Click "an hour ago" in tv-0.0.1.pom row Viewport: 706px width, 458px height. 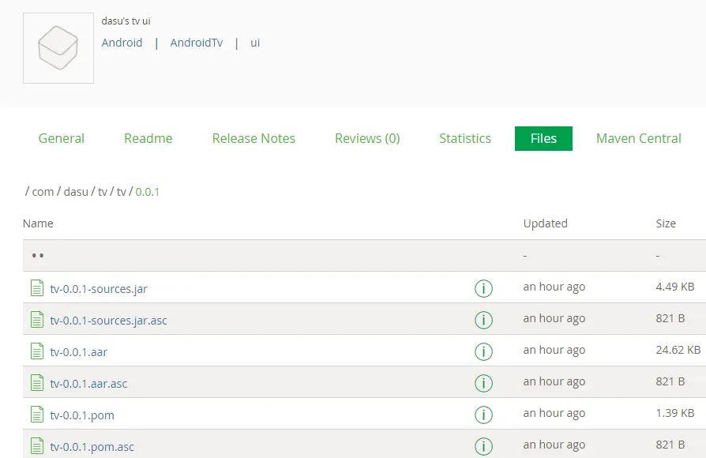click(554, 413)
